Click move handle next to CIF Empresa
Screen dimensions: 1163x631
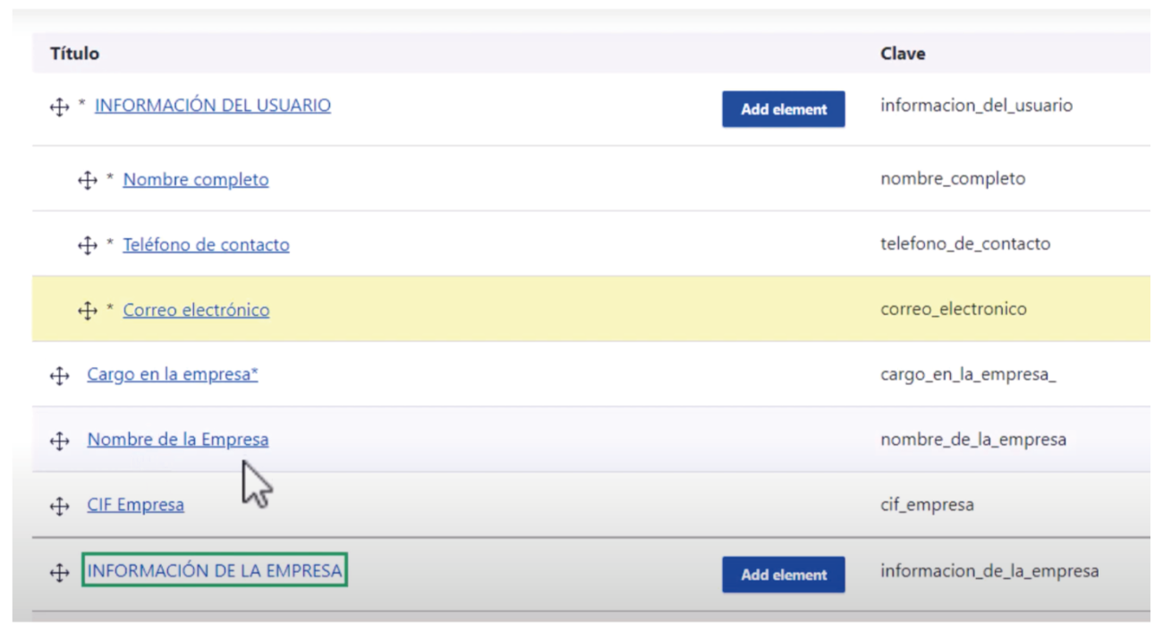pos(59,507)
